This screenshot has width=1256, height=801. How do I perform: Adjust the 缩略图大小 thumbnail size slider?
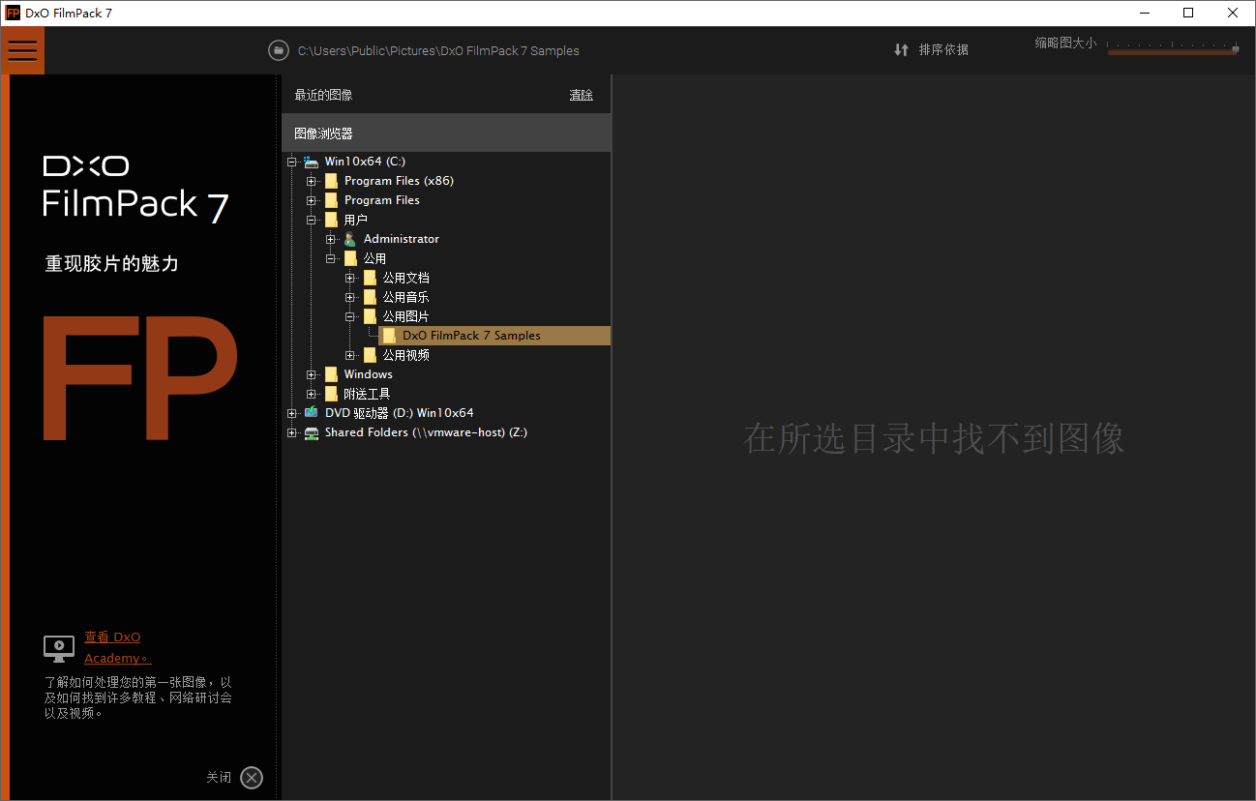1173,48
